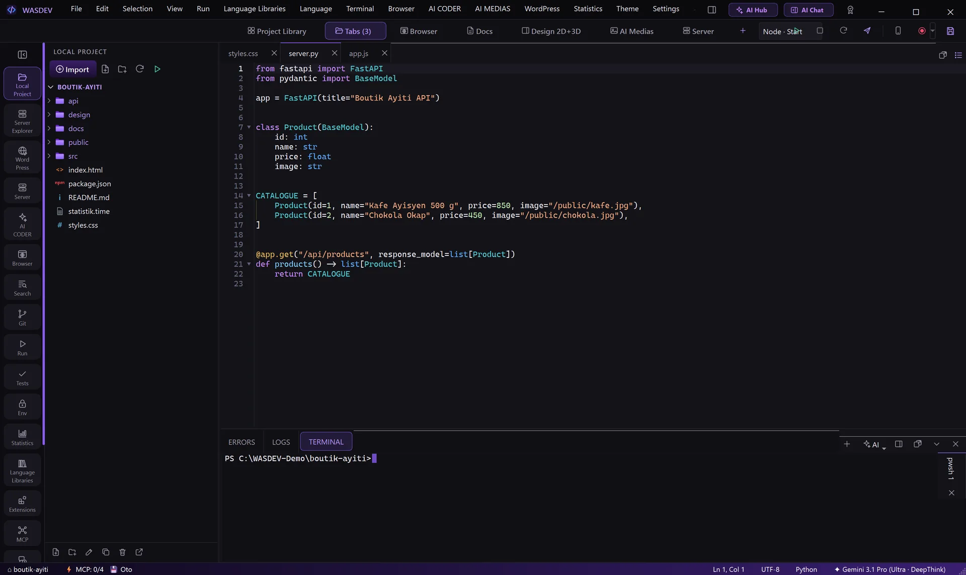Switch to the LOGS panel tab
Image resolution: width=966 pixels, height=575 pixels.
(281, 442)
